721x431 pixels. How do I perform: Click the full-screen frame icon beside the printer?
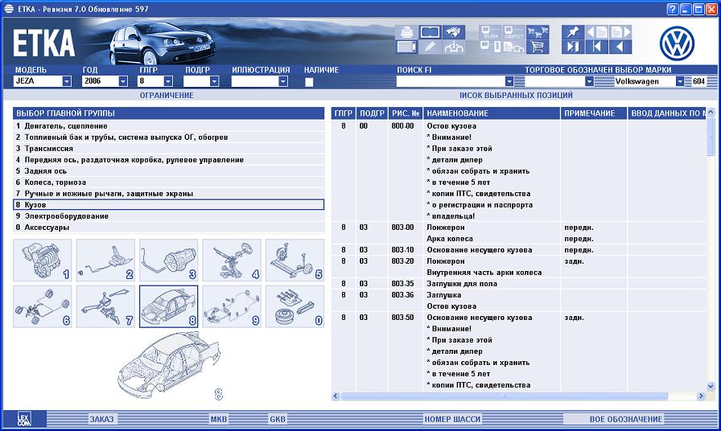click(x=430, y=32)
